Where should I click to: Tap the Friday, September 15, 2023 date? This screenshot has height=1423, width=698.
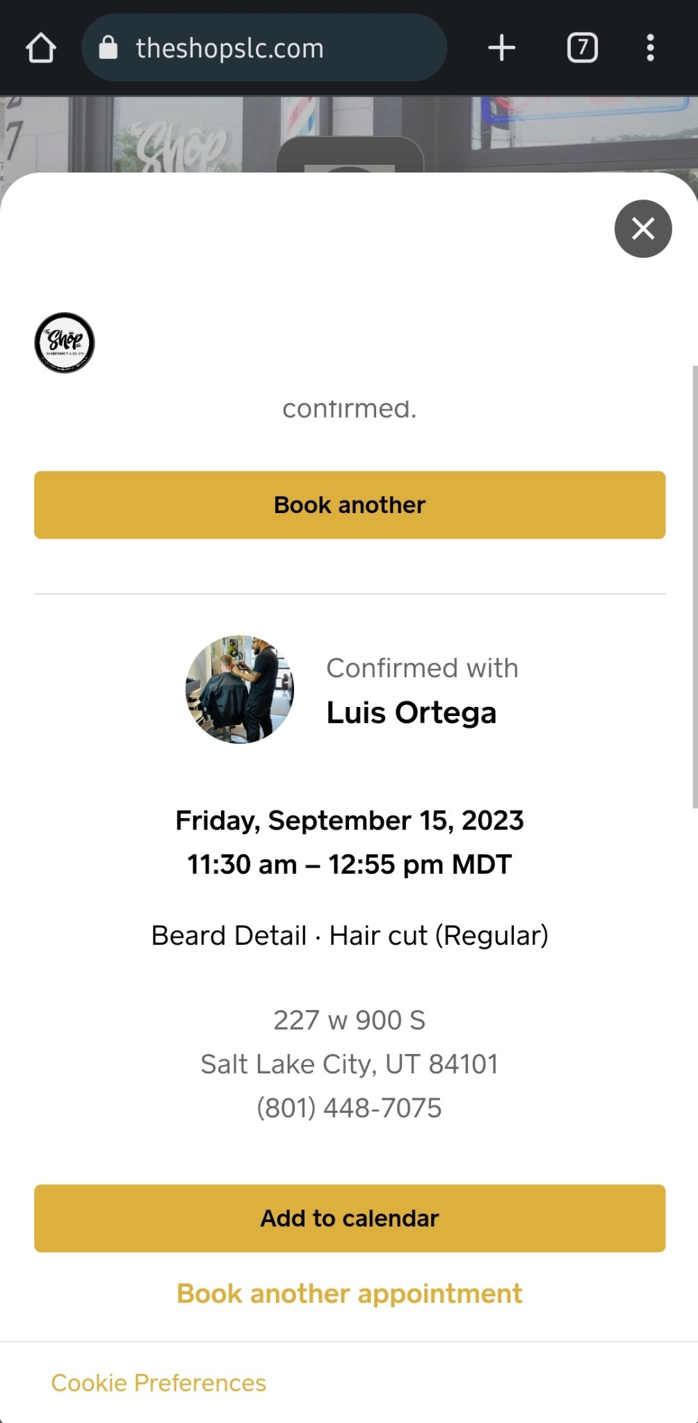(x=349, y=820)
